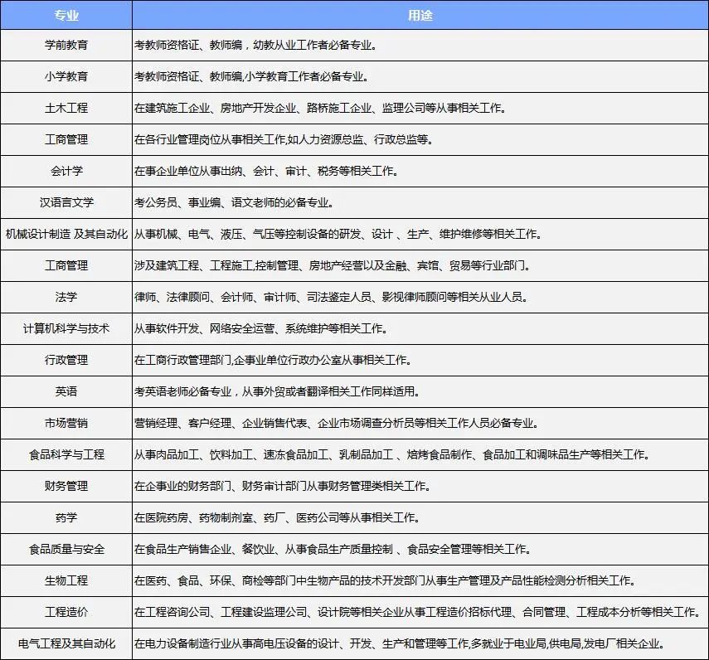Click the 行政管理 cell
709x660 pixels.
point(66,360)
